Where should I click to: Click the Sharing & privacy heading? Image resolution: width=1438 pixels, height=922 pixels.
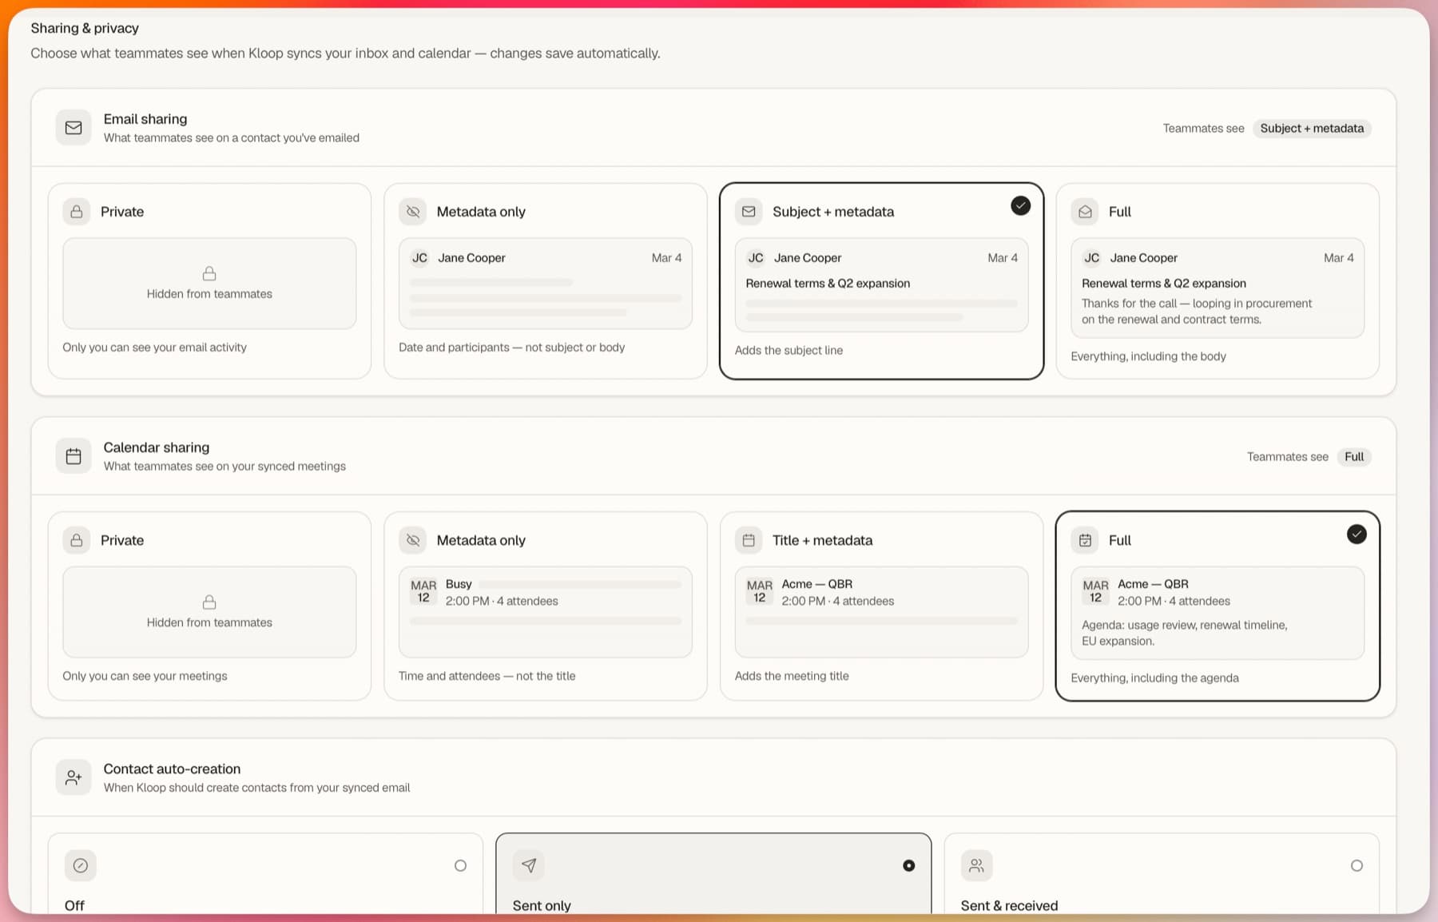(x=85, y=28)
